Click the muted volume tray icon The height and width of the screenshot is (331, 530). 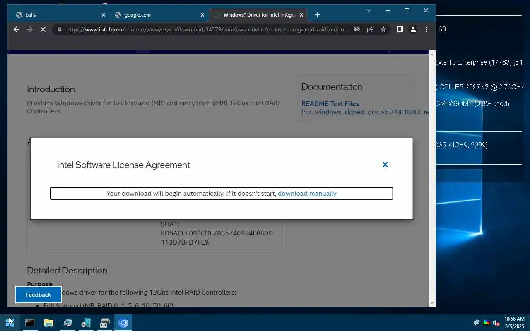pos(496,323)
